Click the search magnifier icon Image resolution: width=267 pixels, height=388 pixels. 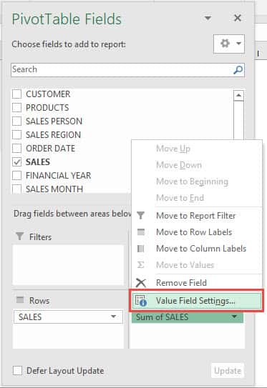pyautogui.click(x=238, y=70)
